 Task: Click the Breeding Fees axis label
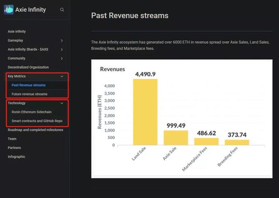tap(228, 157)
